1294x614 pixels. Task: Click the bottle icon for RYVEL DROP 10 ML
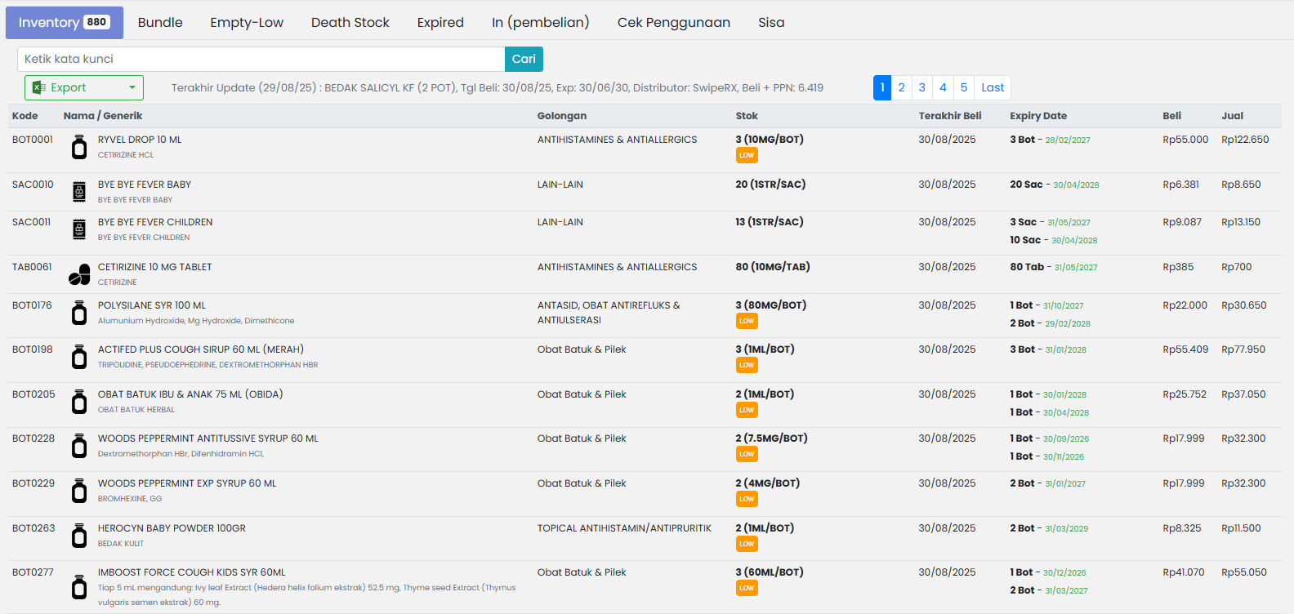(x=79, y=148)
